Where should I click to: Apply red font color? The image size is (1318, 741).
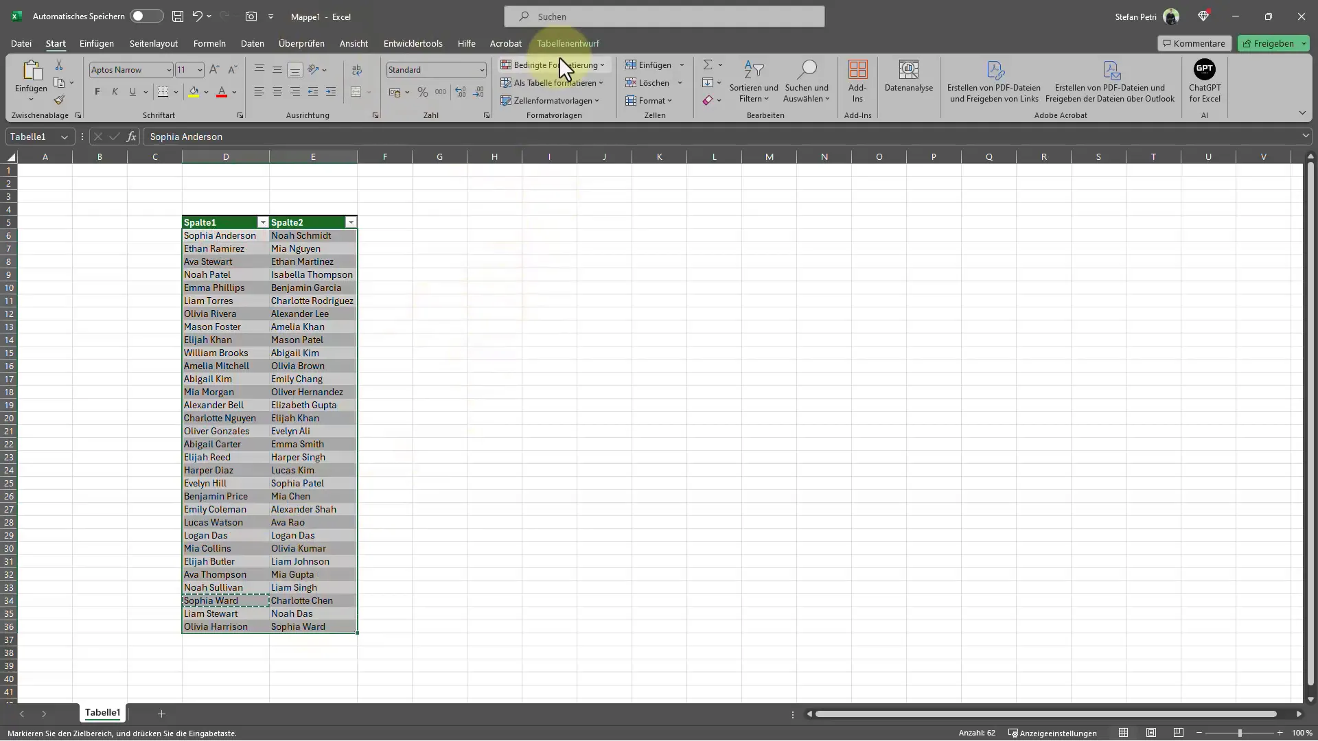coord(222,92)
